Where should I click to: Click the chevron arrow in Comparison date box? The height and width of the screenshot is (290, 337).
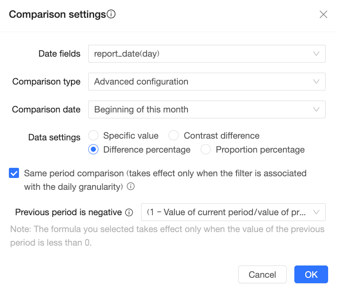coord(316,109)
